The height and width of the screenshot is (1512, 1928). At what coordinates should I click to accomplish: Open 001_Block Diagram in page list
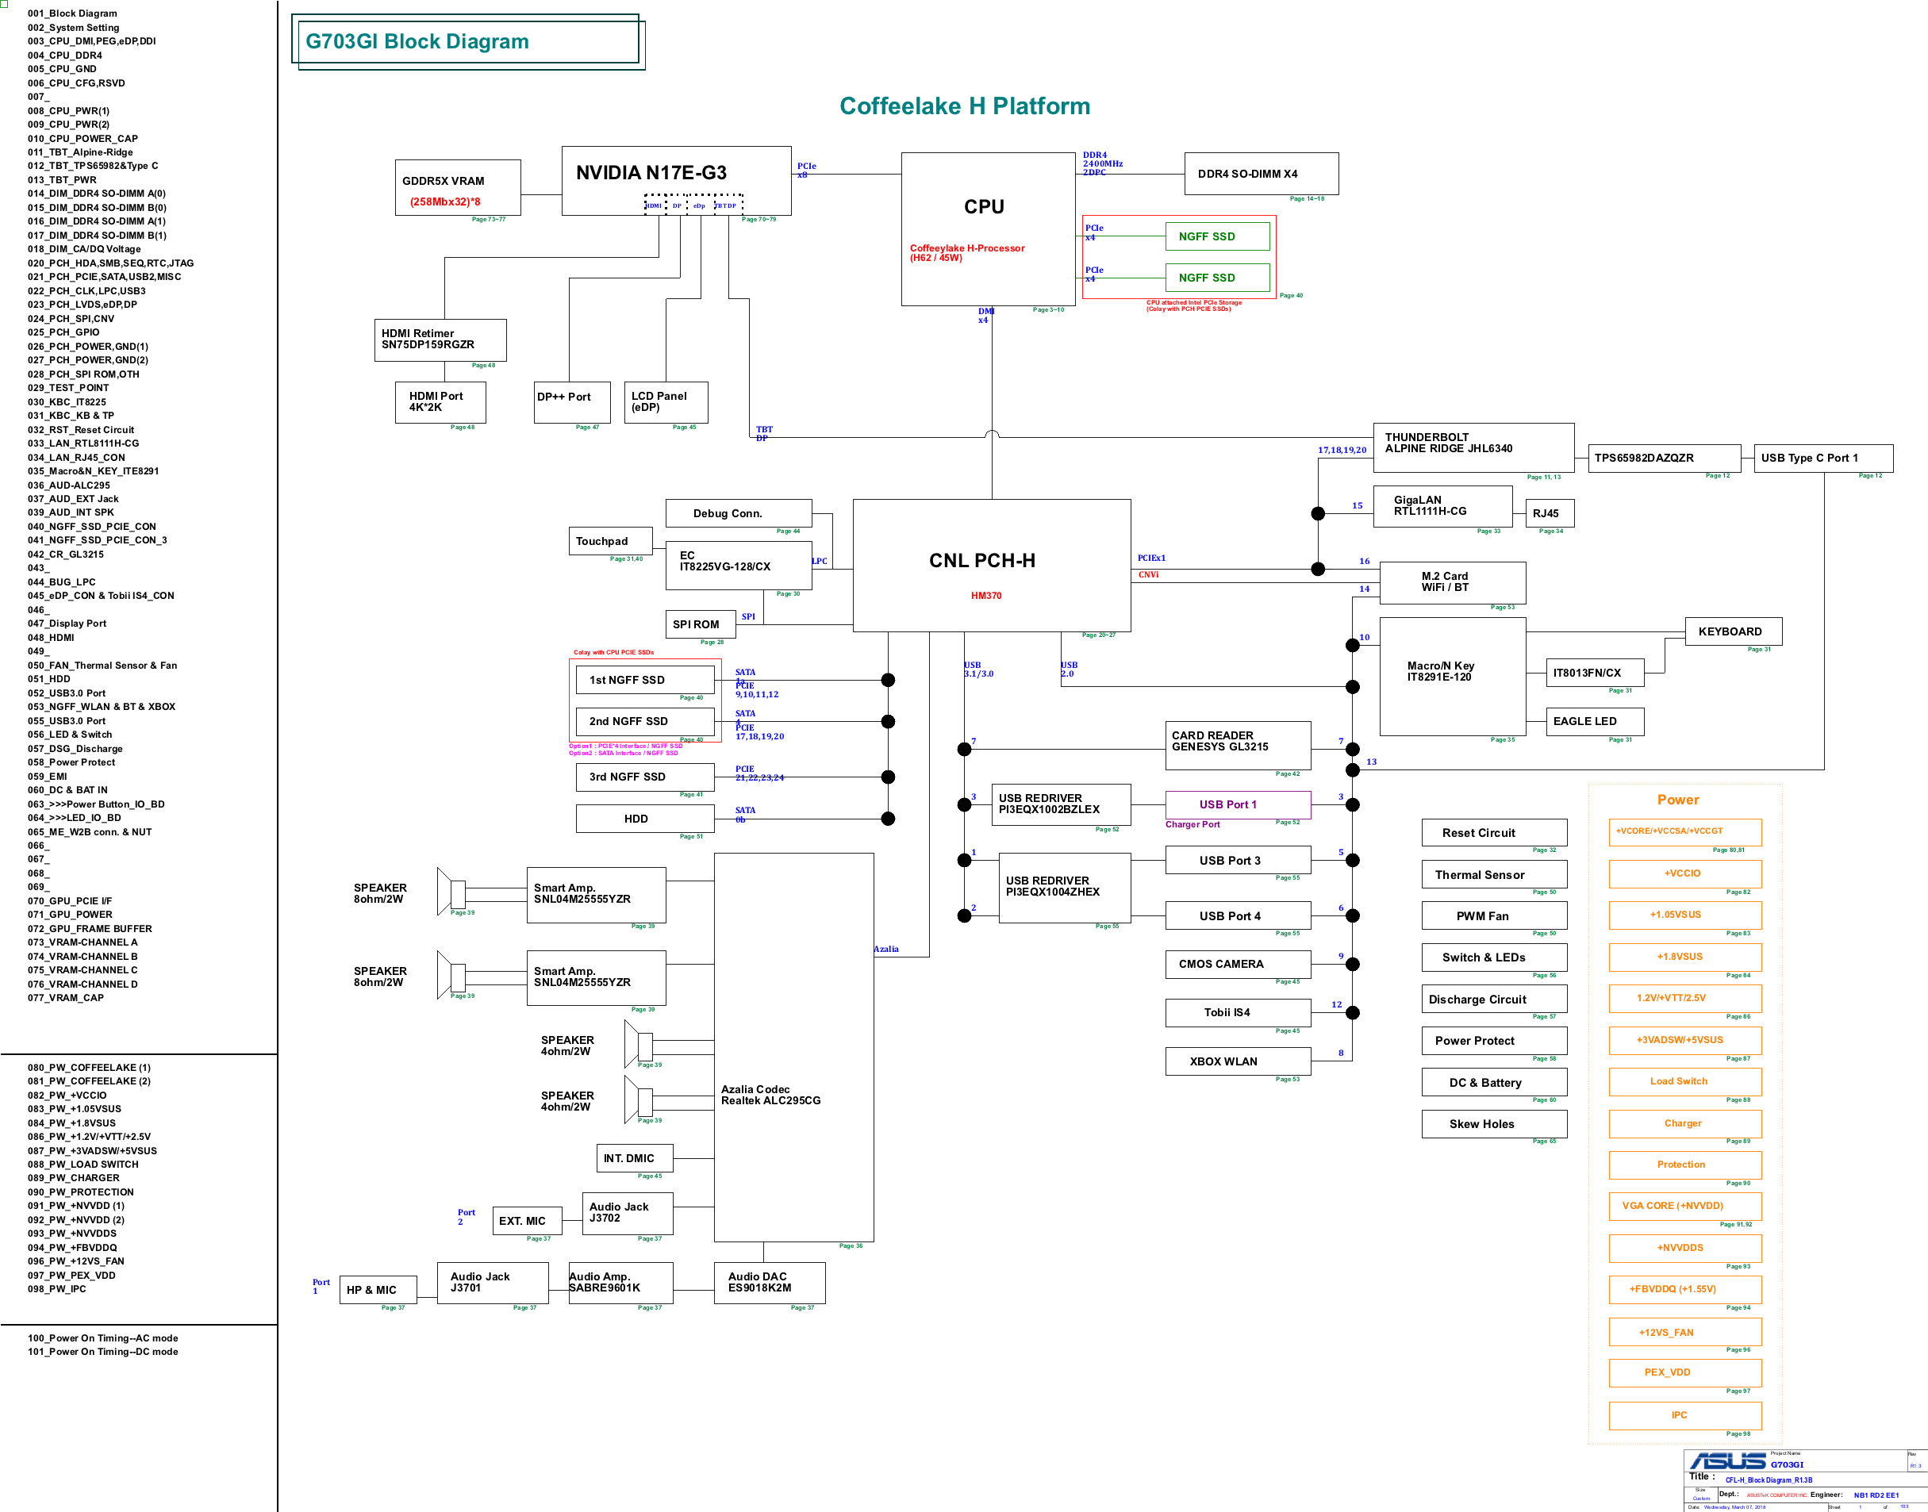point(71,13)
